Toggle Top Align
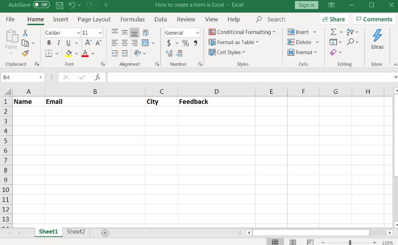 coord(115,32)
